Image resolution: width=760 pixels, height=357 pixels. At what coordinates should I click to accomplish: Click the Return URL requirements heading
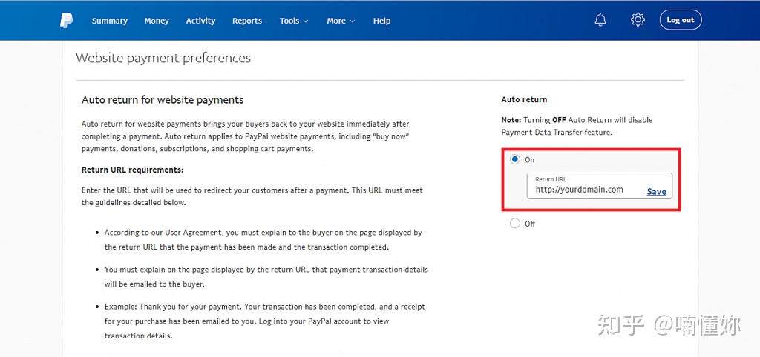133,170
